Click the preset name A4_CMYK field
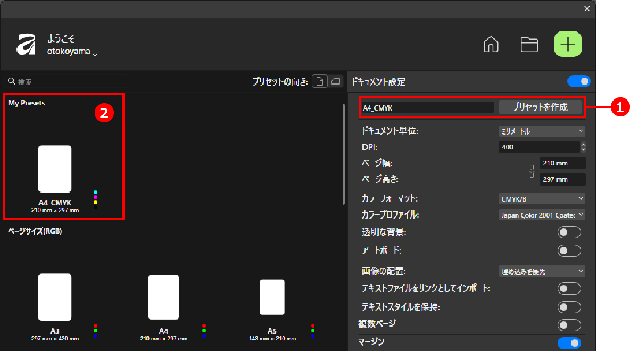Image resolution: width=630 pixels, height=351 pixels. click(x=427, y=107)
